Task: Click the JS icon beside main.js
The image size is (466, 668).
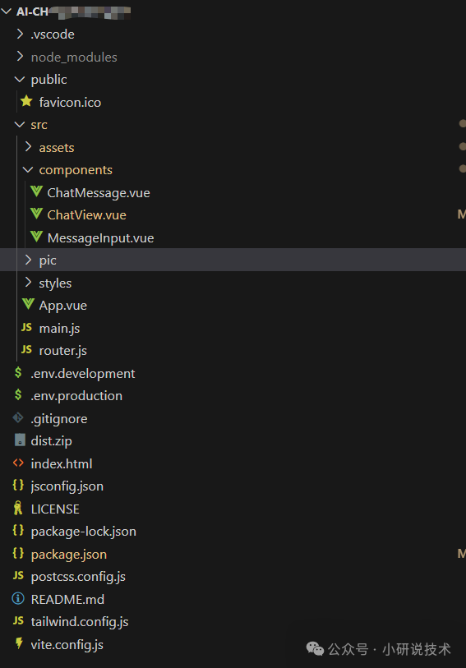Action: [26, 327]
